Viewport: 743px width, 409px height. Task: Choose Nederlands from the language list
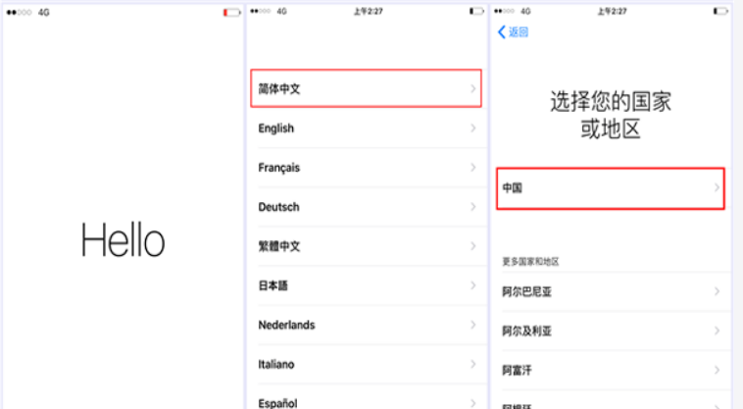[286, 325]
